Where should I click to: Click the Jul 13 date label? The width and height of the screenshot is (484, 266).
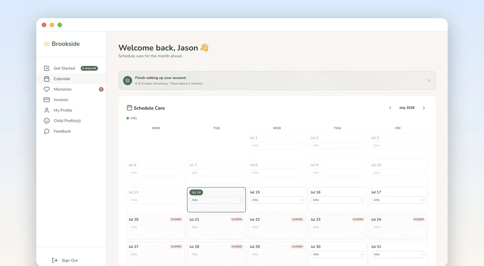coord(133,192)
